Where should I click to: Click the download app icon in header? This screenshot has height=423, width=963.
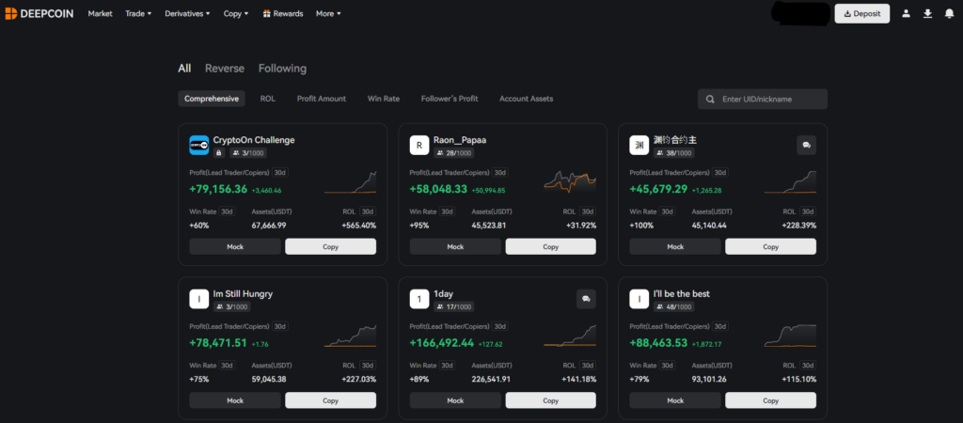[x=928, y=13]
